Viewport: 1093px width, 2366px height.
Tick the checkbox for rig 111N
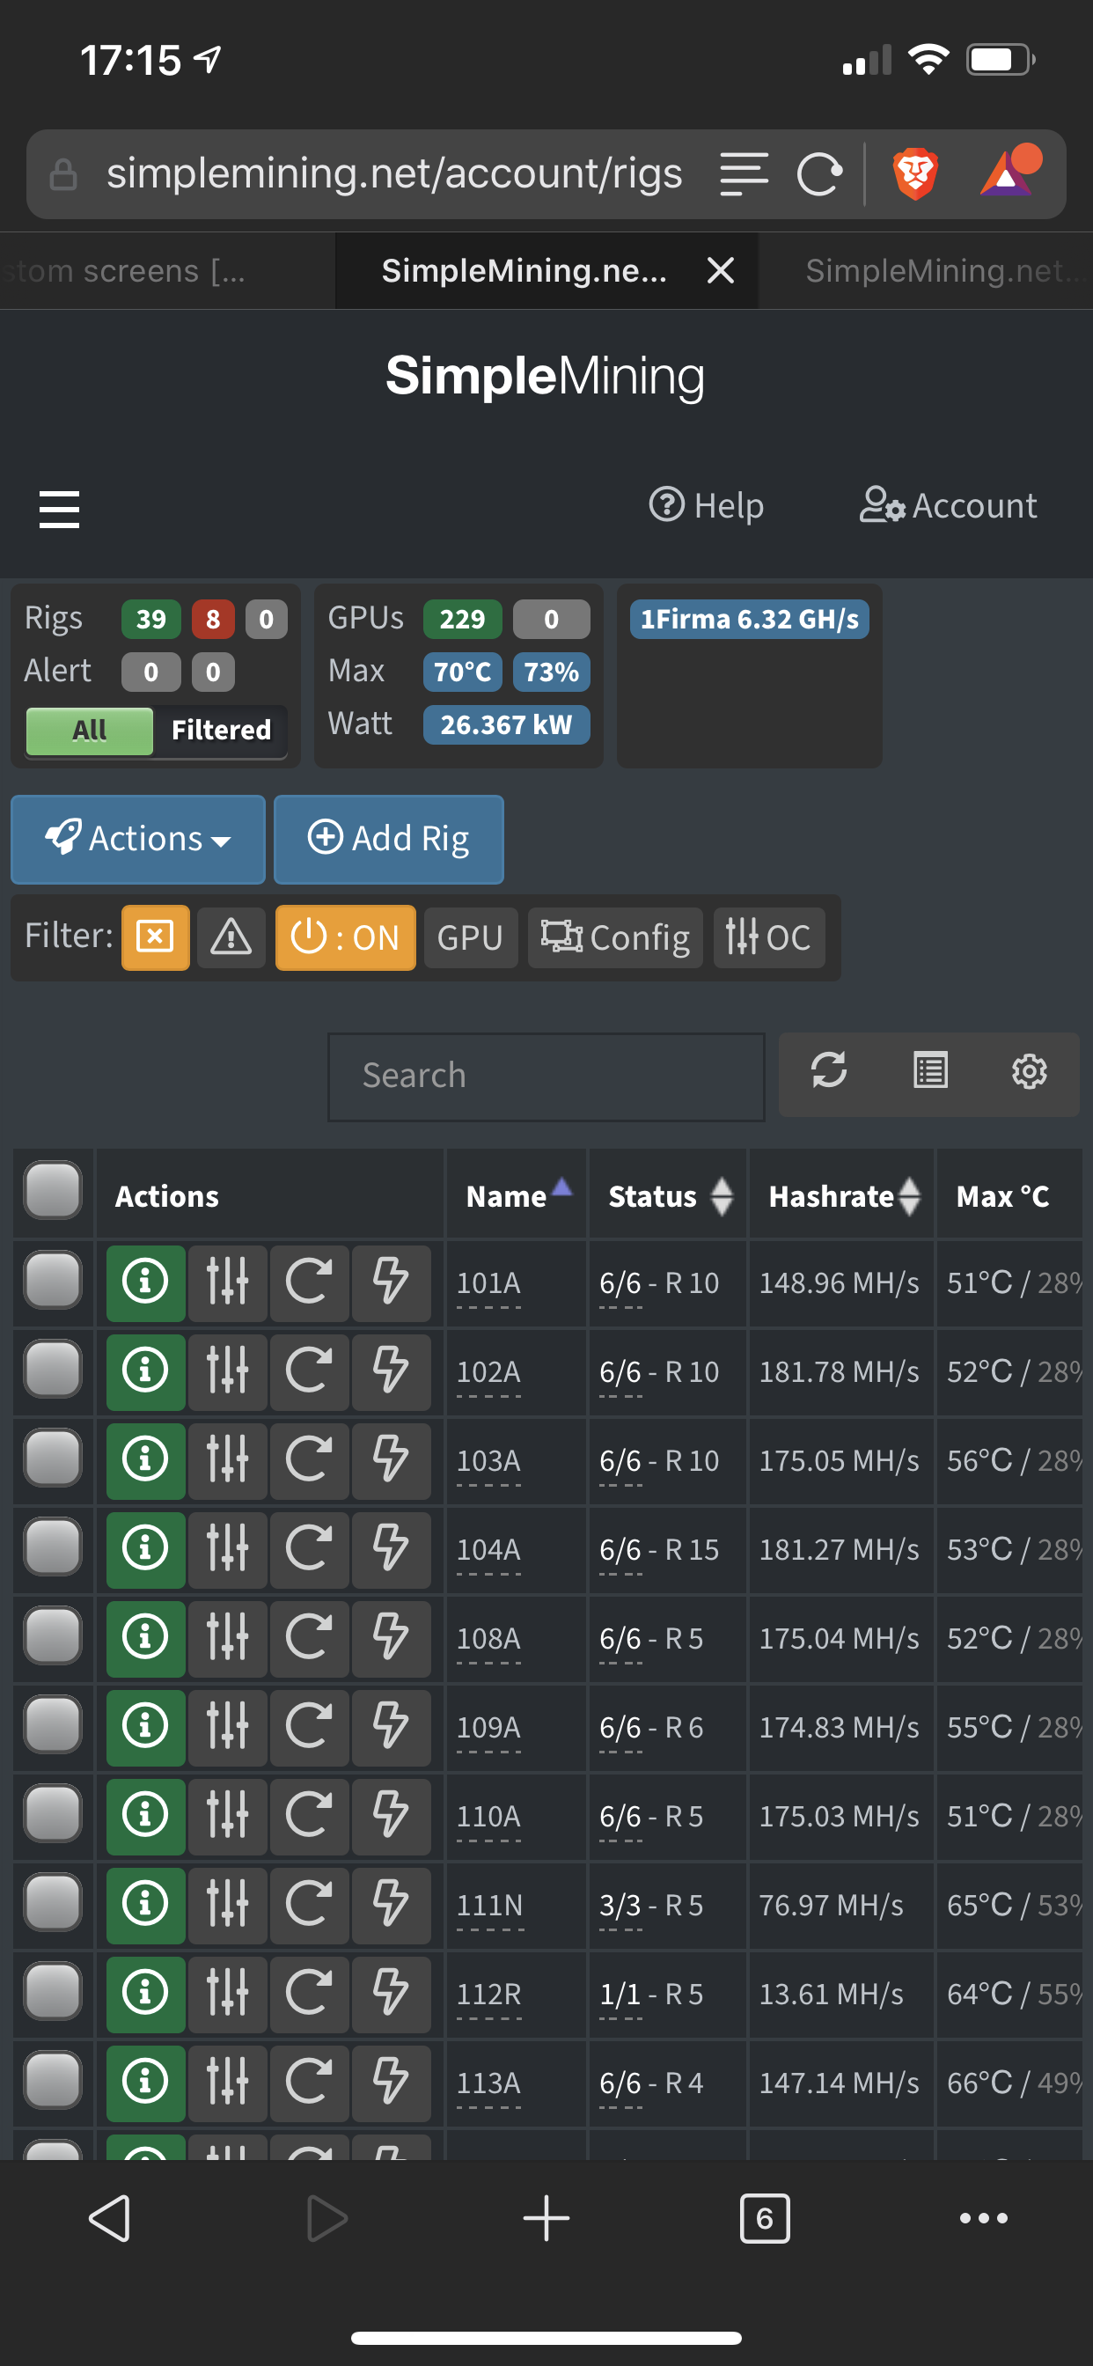coord(54,1903)
